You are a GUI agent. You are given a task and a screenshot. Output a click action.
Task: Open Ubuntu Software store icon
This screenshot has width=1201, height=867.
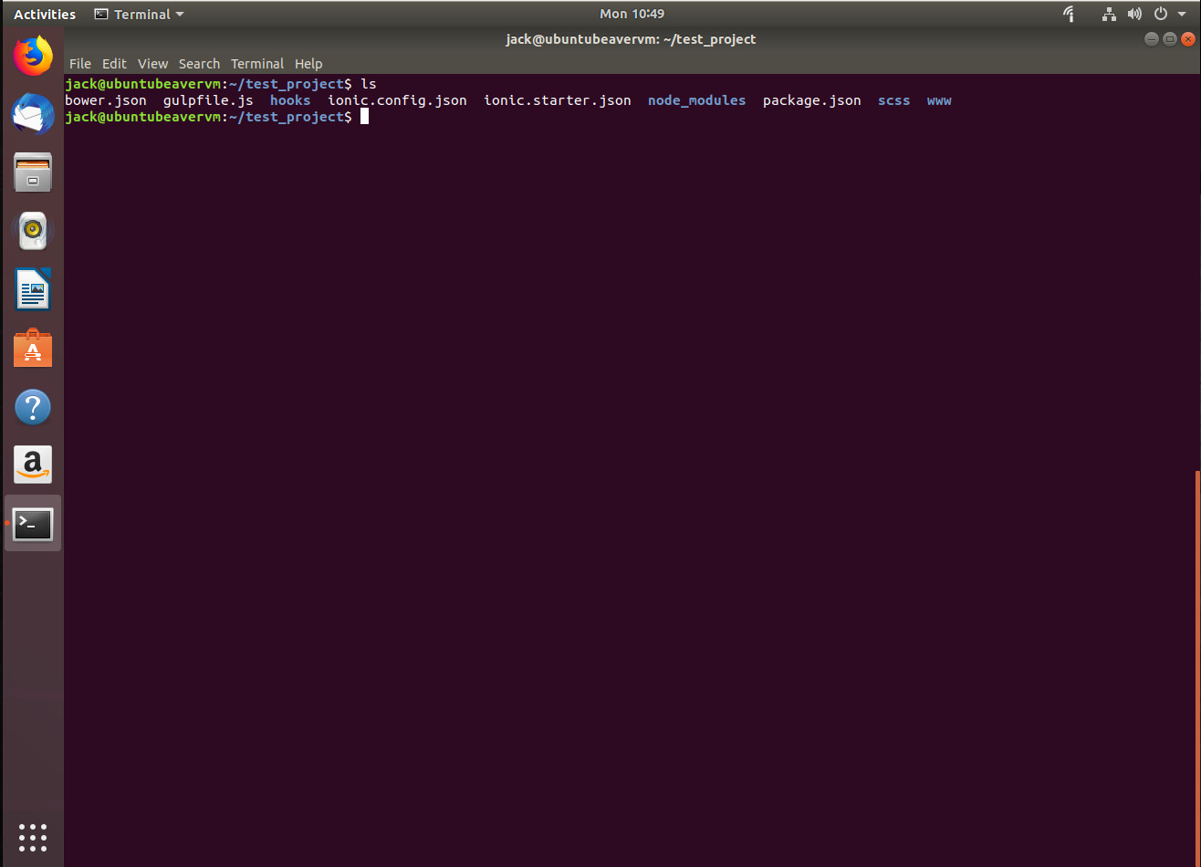pyautogui.click(x=33, y=348)
